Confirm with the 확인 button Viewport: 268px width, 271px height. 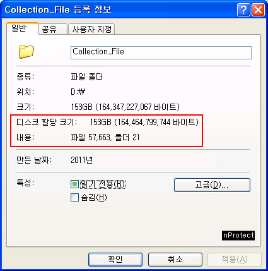pyautogui.click(x=115, y=260)
